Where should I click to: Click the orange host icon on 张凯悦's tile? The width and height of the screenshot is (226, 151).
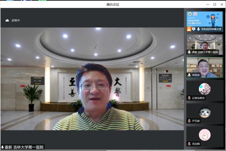(x=189, y=29)
